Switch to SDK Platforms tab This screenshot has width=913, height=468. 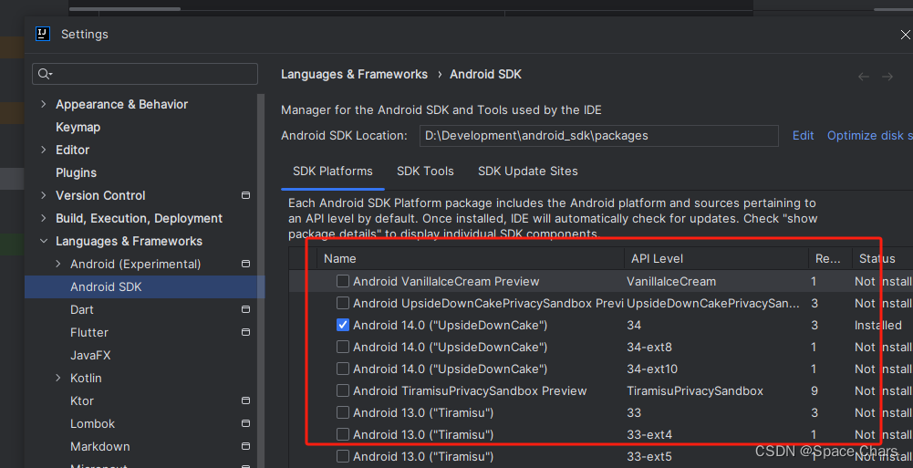333,172
